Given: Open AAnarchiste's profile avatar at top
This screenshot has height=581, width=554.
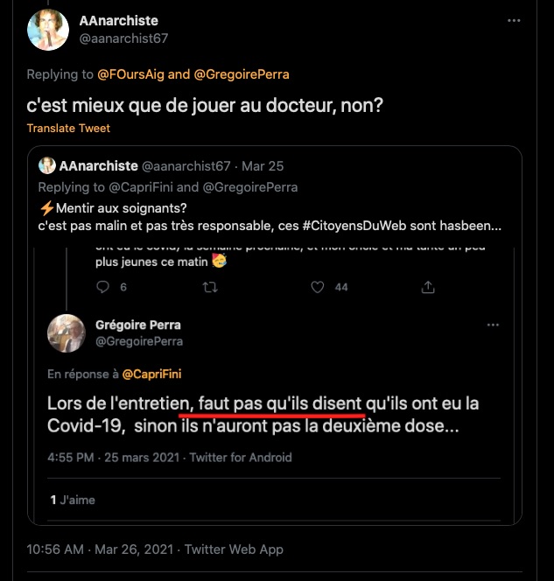Looking at the screenshot, I should click(48, 29).
